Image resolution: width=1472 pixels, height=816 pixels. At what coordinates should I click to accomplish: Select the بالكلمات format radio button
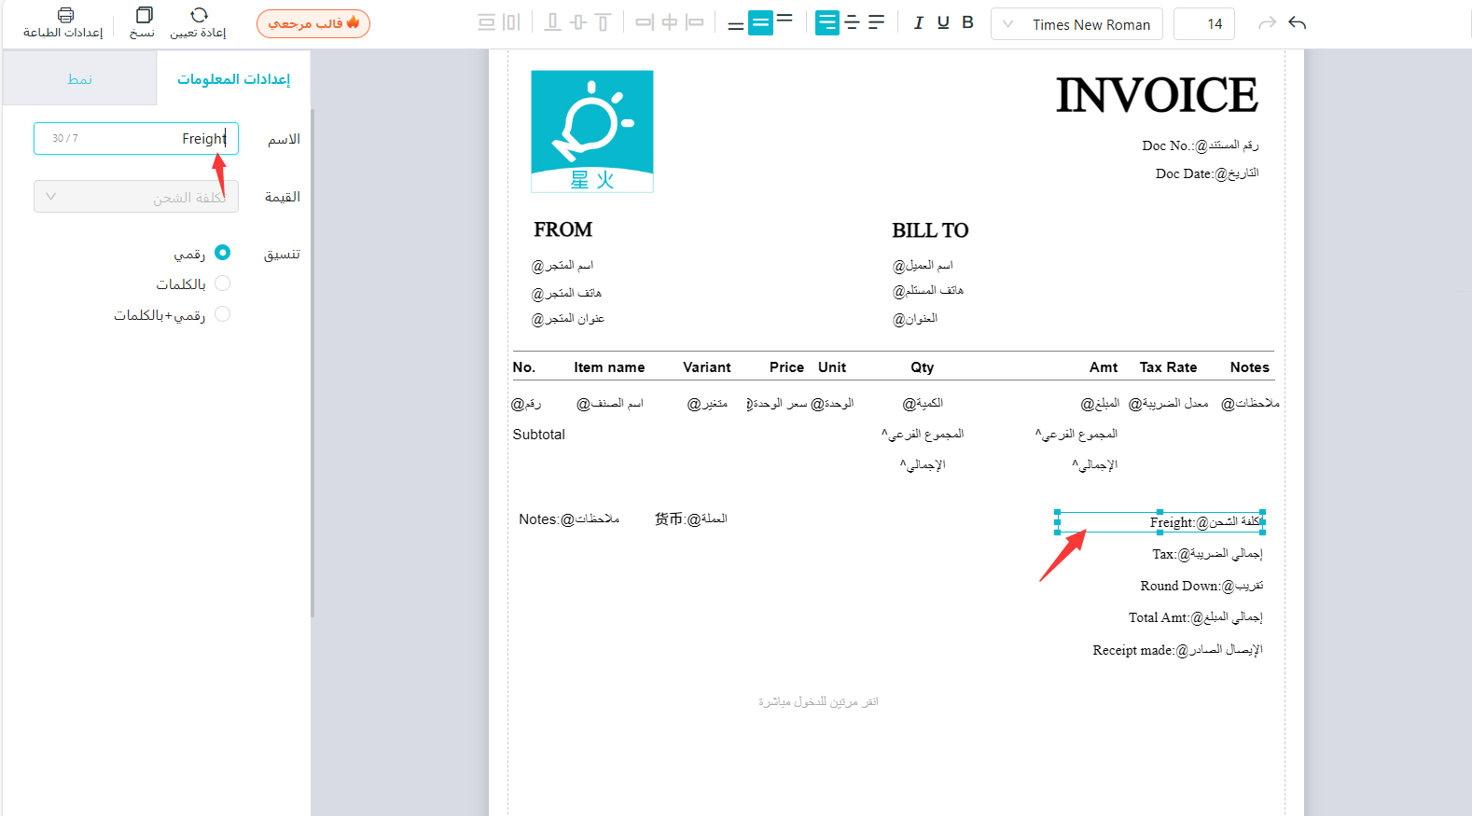pos(222,284)
